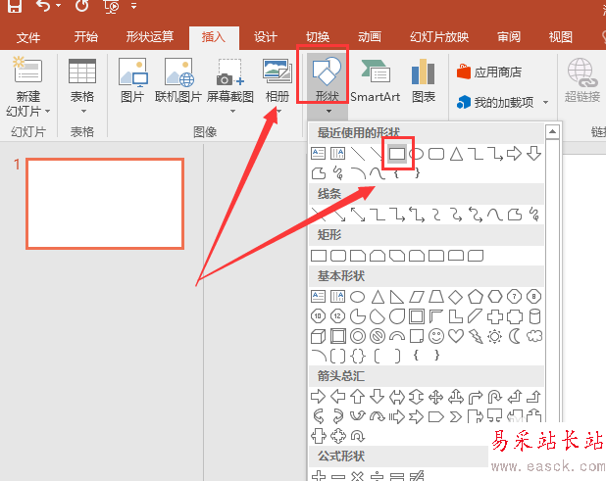This screenshot has height=481, width=606.
Task: Select the heart shape
Action: pyautogui.click(x=456, y=336)
